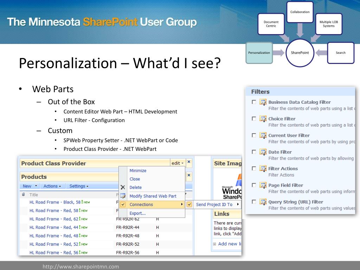The image size is (360, 270).
Task: Click the Collaboration diagram box
Action: (x=300, y=12)
